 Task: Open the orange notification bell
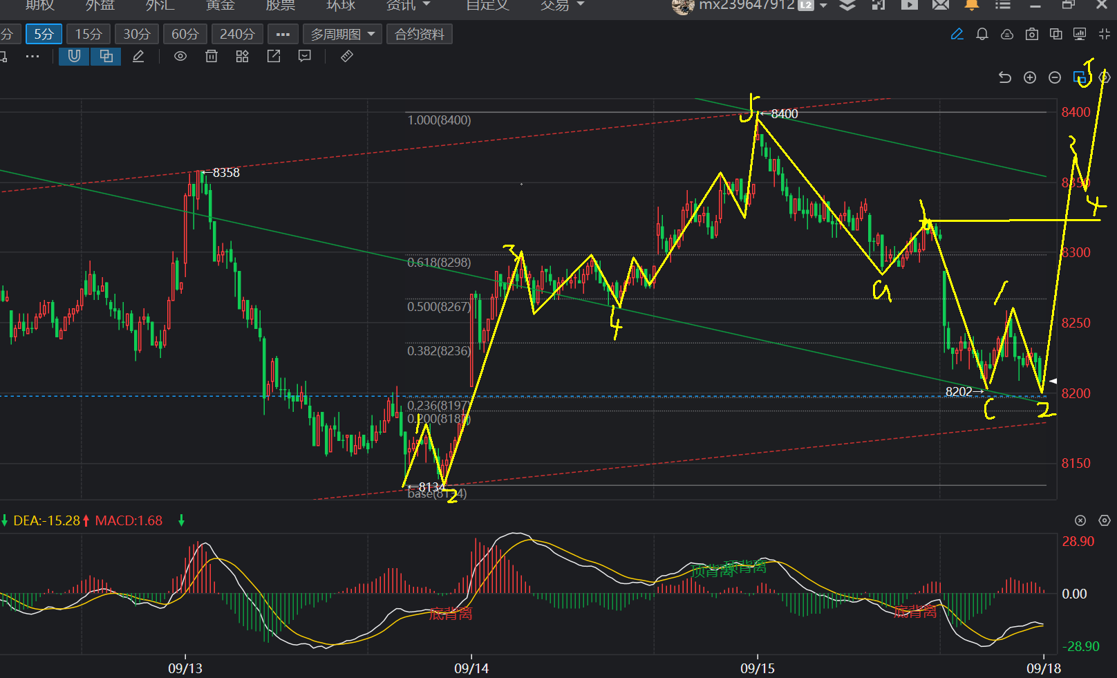pos(972,6)
